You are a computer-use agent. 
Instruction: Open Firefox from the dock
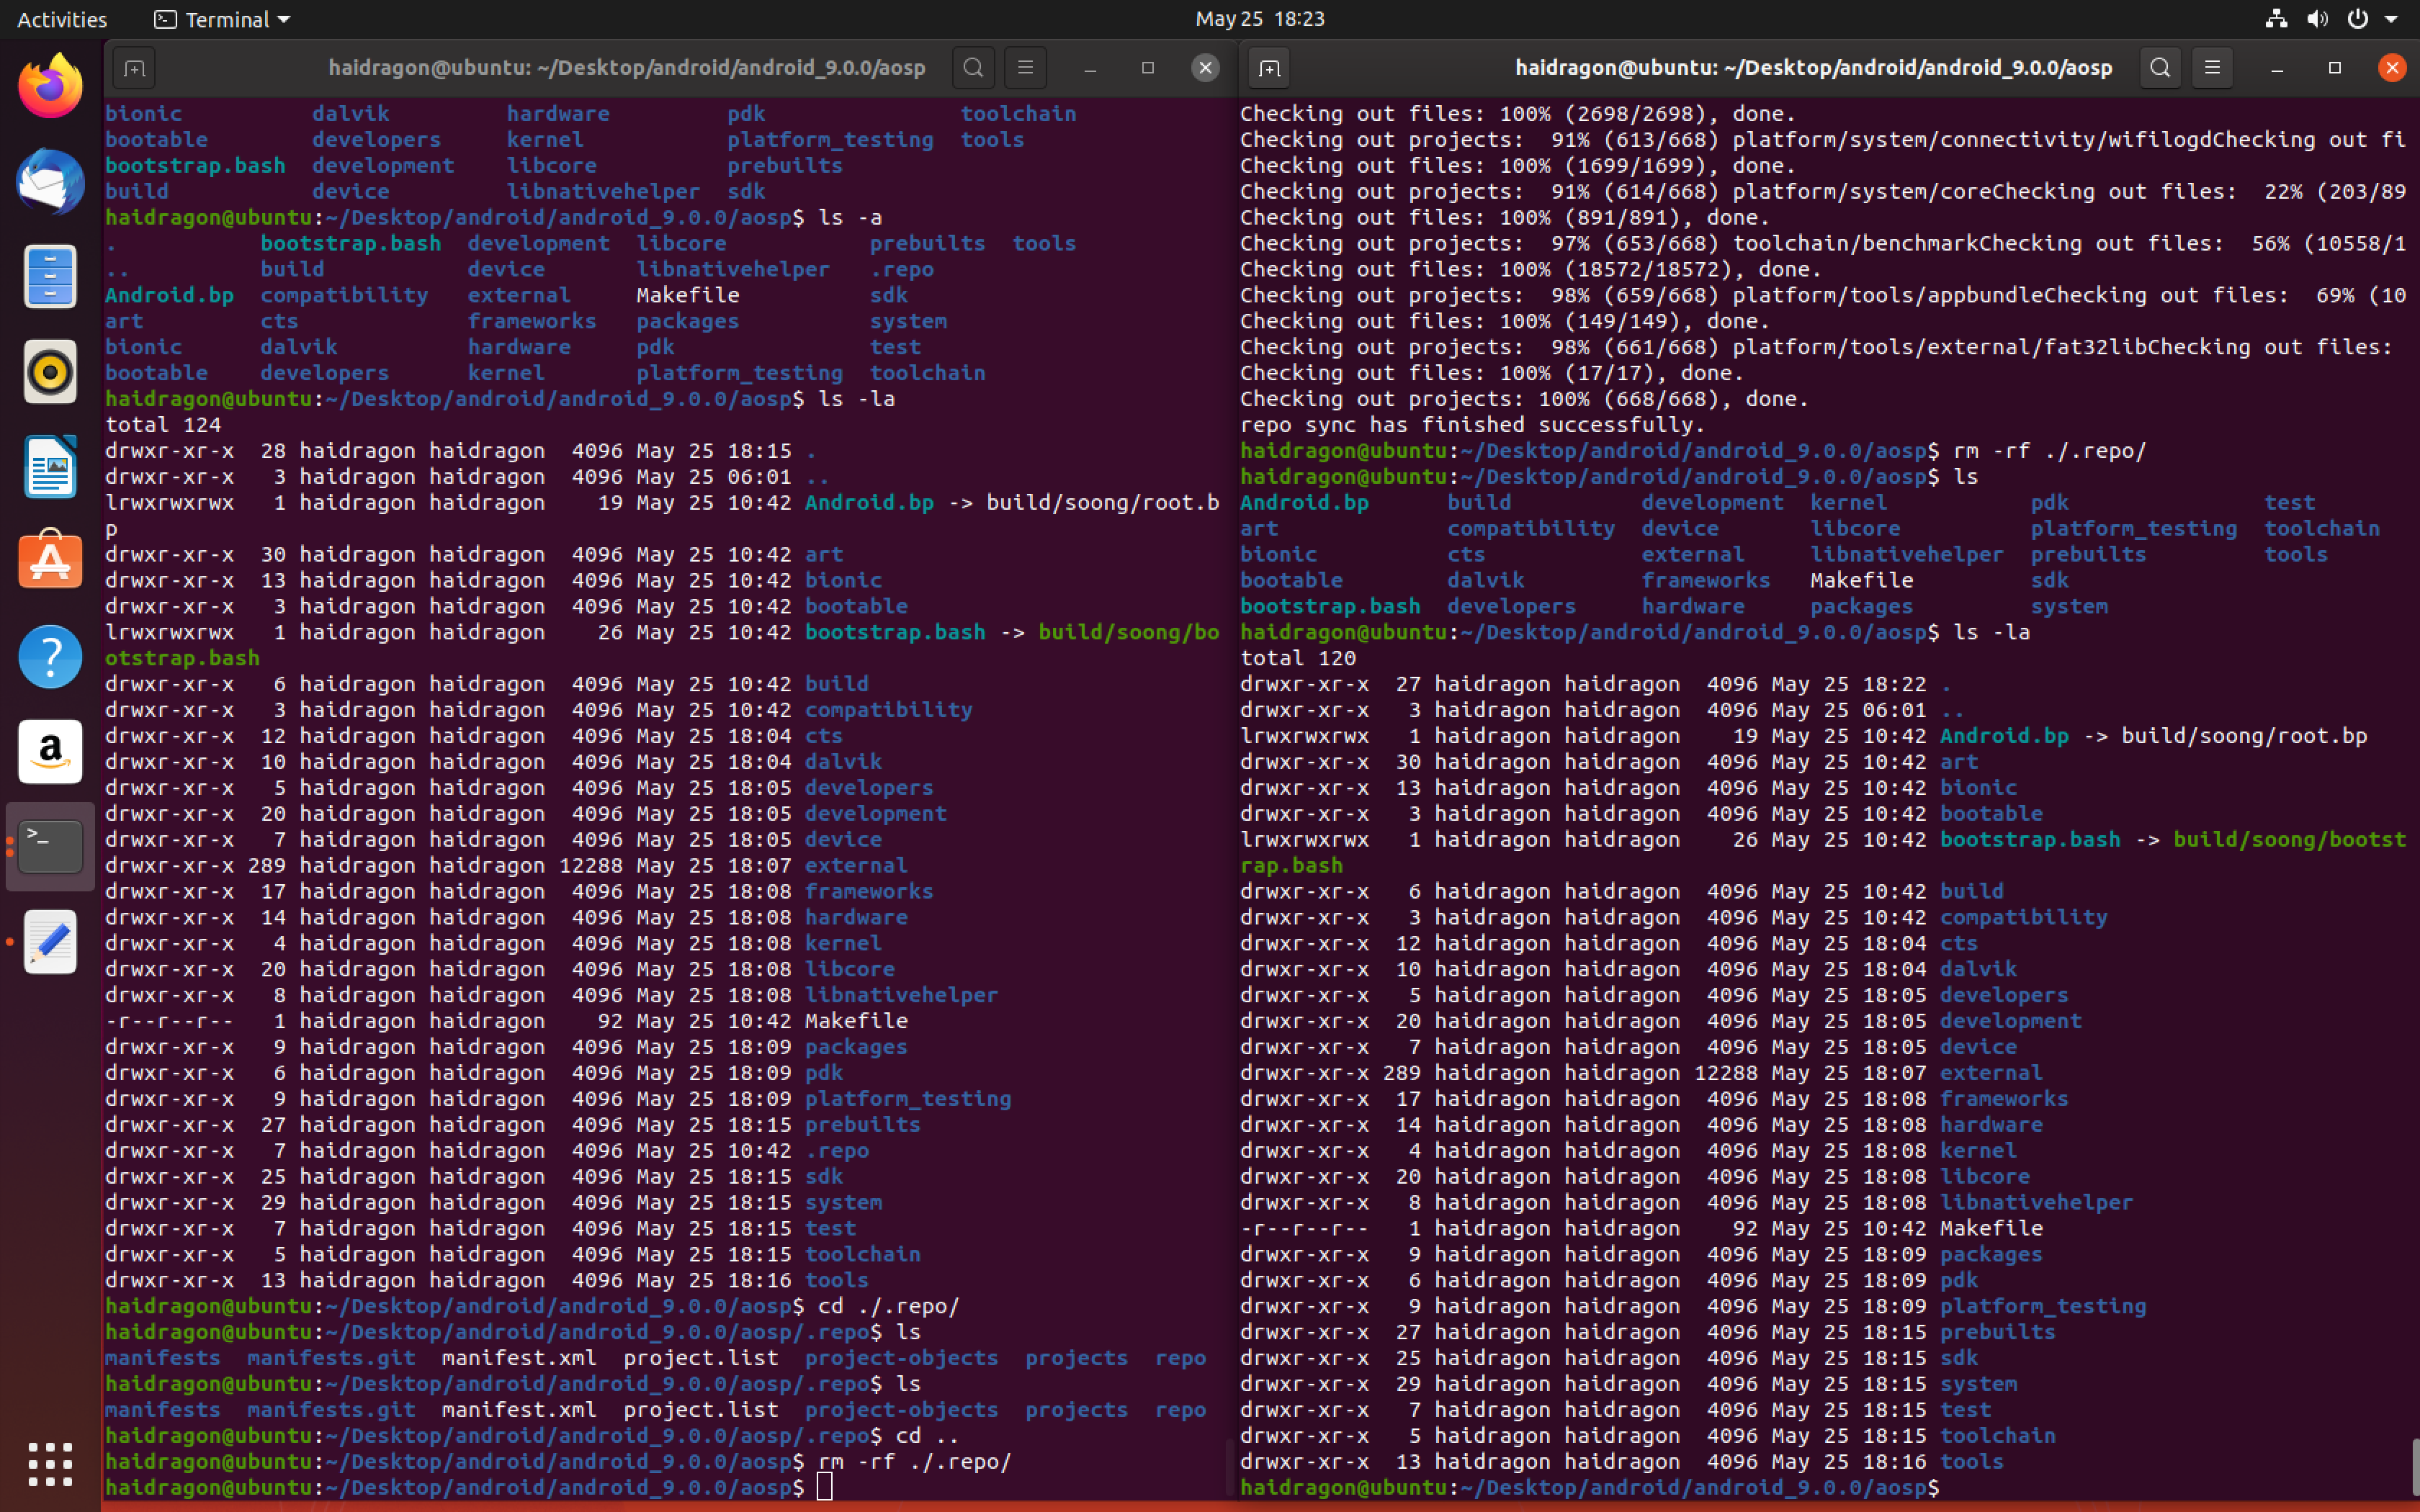click(x=50, y=86)
